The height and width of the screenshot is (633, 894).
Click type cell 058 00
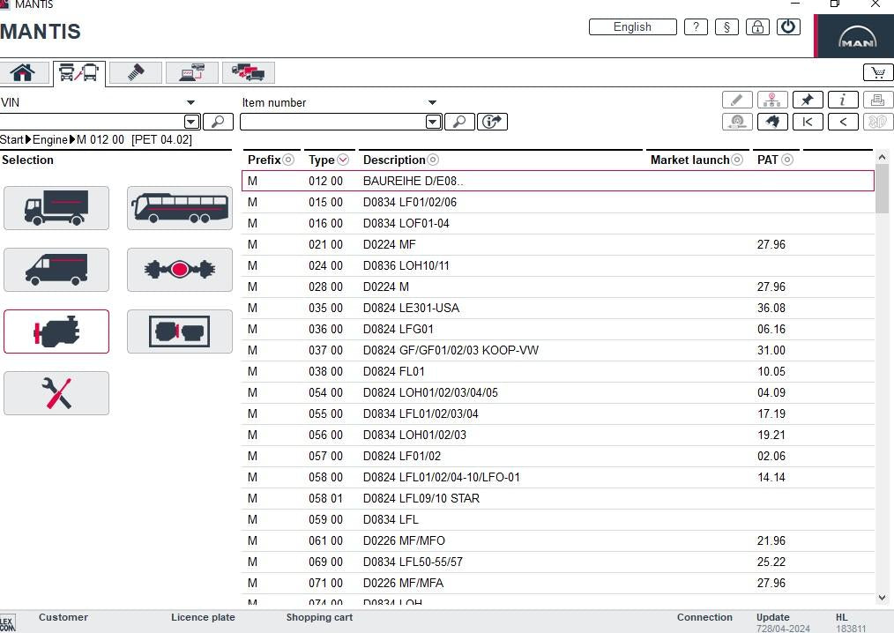pos(325,477)
